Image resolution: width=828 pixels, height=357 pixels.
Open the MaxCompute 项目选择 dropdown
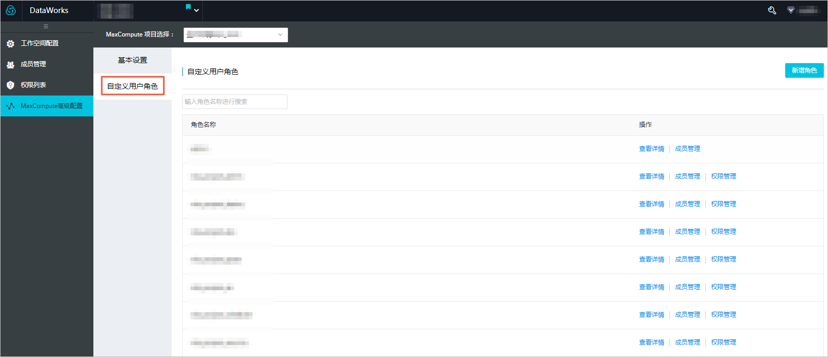pos(236,35)
